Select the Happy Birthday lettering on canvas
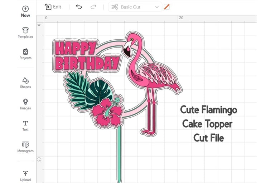Viewport: 275px width, 183px height. (x=87, y=56)
